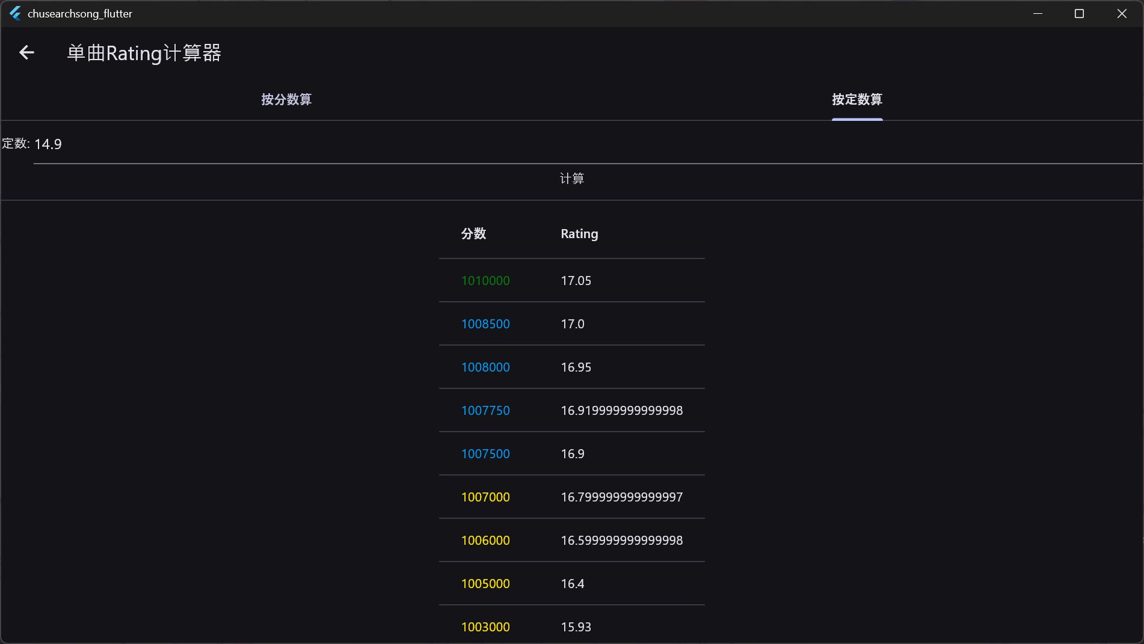Select score 1008000 in the table
Viewport: 1144px width, 644px height.
(x=485, y=367)
